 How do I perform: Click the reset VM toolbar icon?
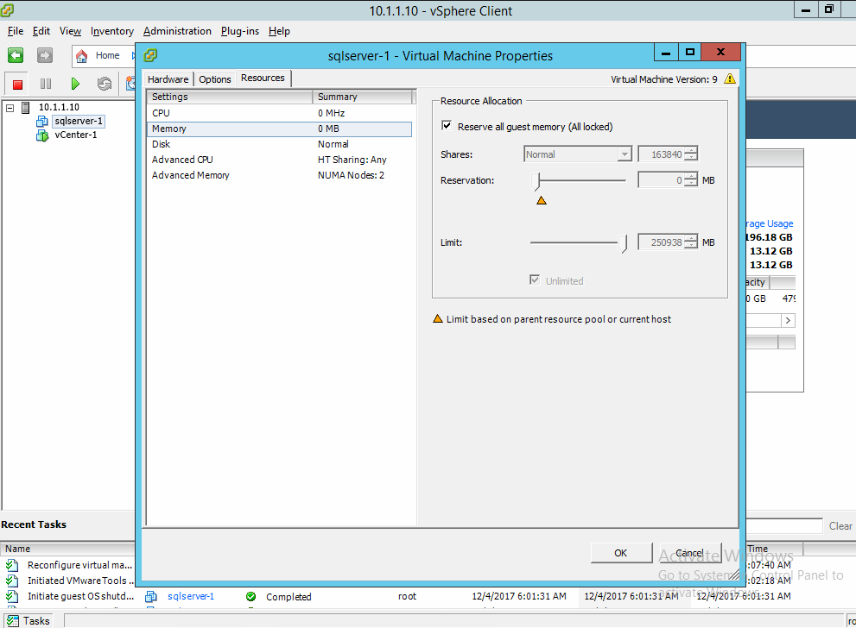pyautogui.click(x=105, y=84)
